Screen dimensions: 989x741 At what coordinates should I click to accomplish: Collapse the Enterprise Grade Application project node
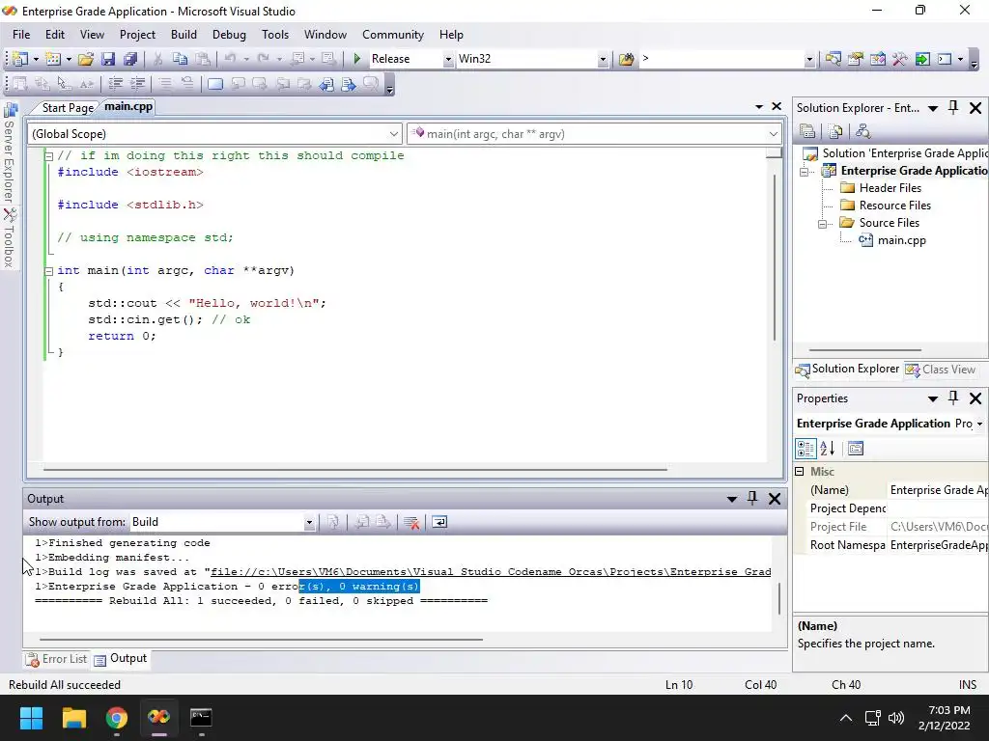(805, 172)
